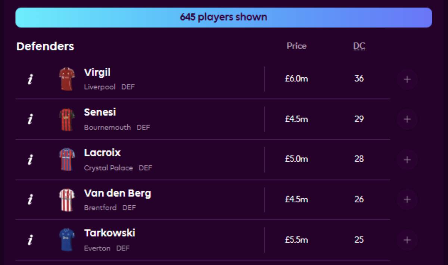
Task: Click Tarkowski's Everton kit
Action: (x=67, y=240)
